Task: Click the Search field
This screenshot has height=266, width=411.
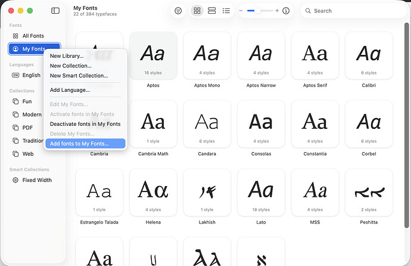Action: [x=353, y=11]
